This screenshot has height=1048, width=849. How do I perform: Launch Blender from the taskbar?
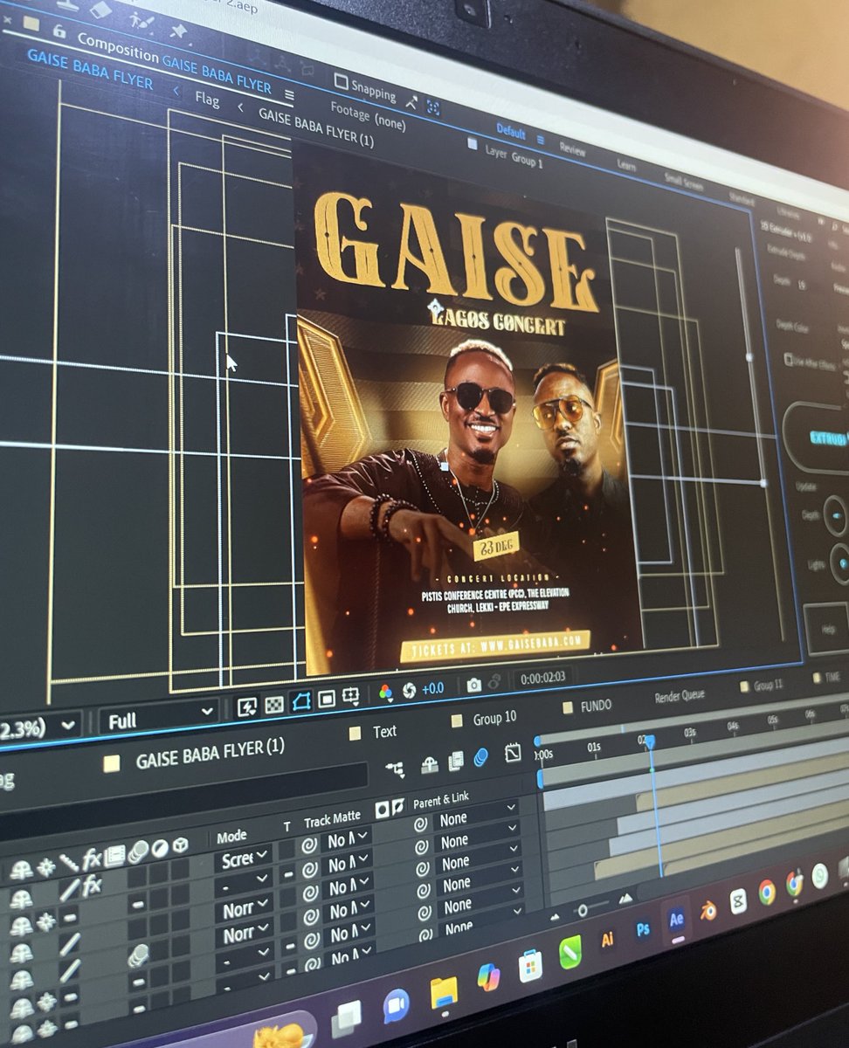coord(707,911)
